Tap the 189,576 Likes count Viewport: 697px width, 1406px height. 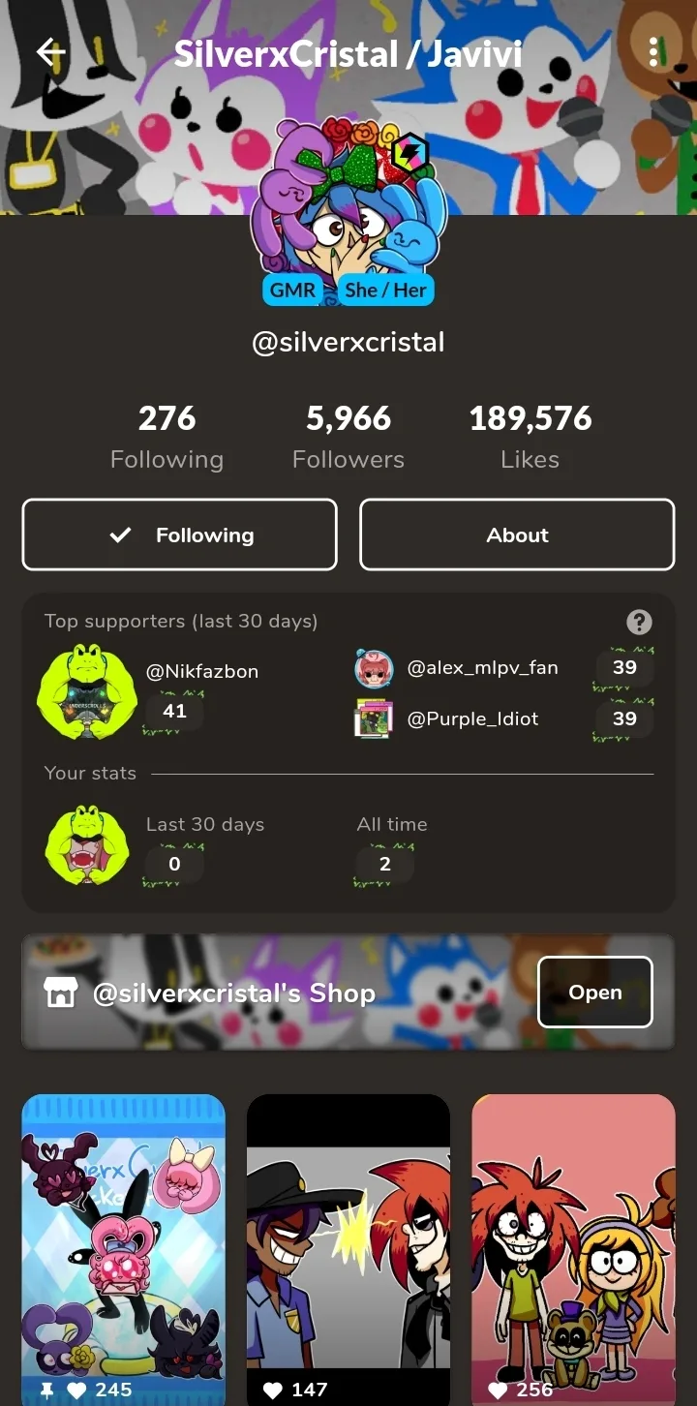point(530,437)
